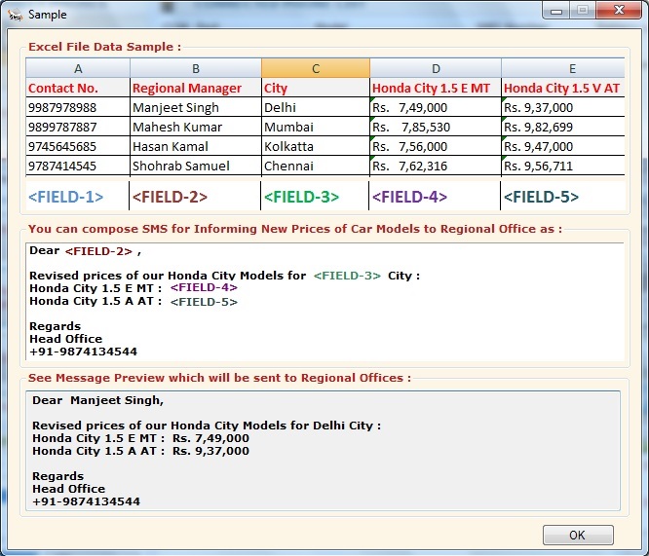This screenshot has height=556, width=649.
Task: Click the Kolkatta city cell
Action: [316, 146]
